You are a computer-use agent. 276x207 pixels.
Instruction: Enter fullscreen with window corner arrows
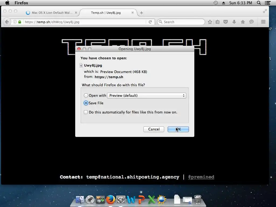point(265,11)
